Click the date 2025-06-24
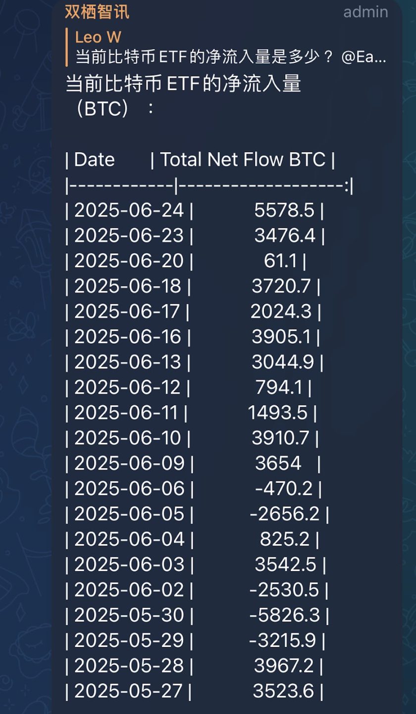Image resolution: width=416 pixels, height=714 pixels. [x=129, y=211]
